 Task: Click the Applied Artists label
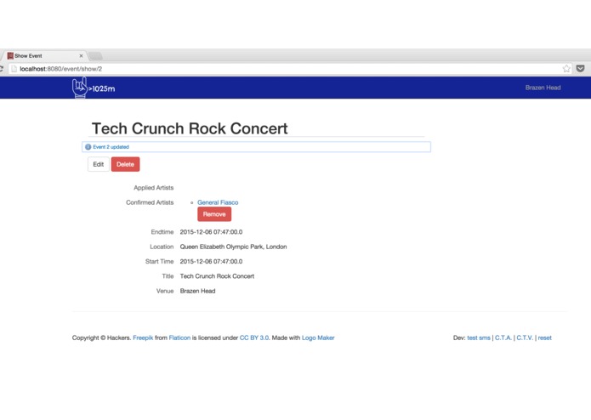click(x=153, y=188)
